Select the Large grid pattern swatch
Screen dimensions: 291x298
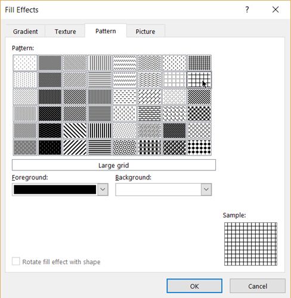click(x=199, y=80)
